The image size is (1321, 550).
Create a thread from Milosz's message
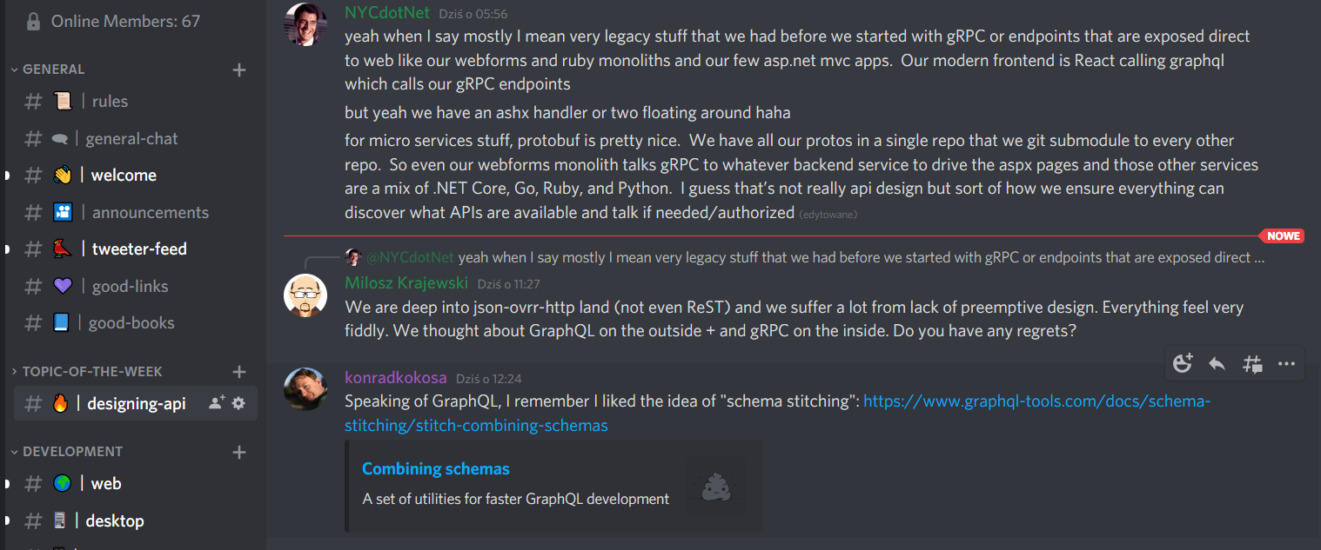[1252, 362]
